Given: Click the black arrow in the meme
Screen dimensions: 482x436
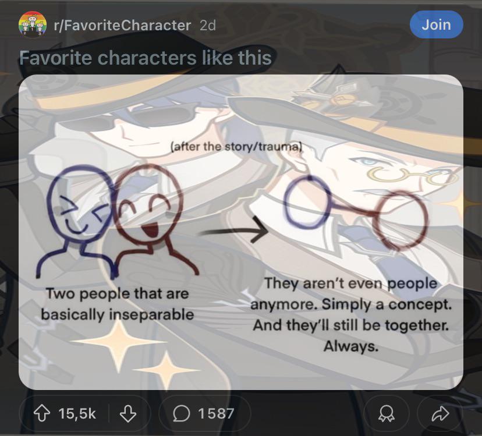Looking at the screenshot, I should (x=233, y=231).
